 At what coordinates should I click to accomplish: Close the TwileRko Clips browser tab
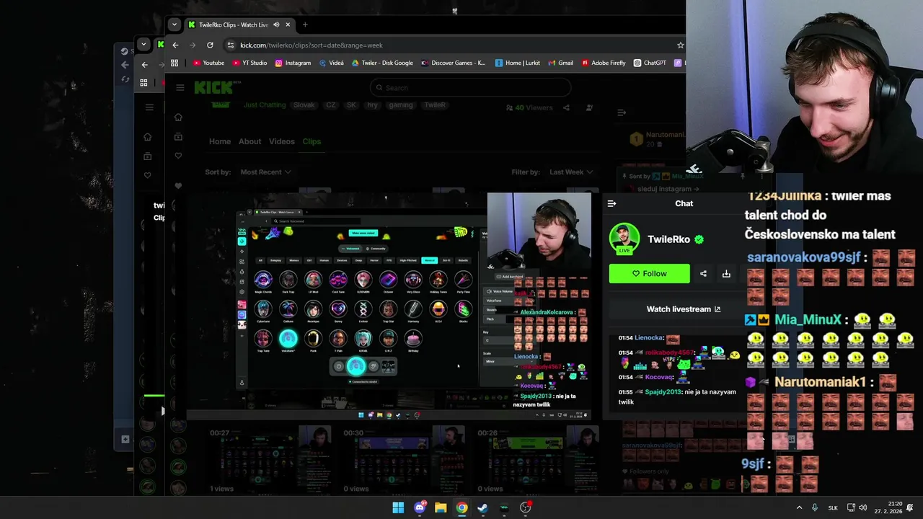tap(288, 25)
